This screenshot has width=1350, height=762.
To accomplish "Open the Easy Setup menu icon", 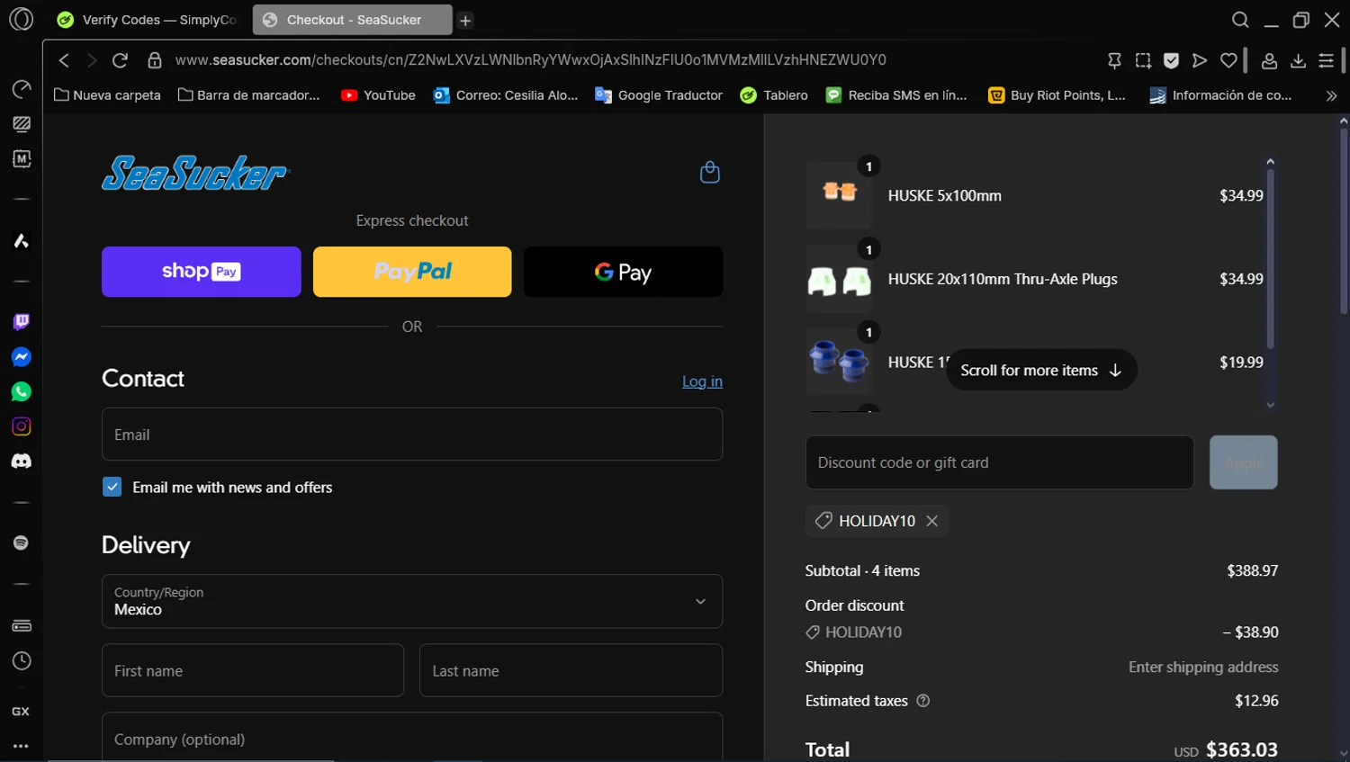I will click(1327, 60).
